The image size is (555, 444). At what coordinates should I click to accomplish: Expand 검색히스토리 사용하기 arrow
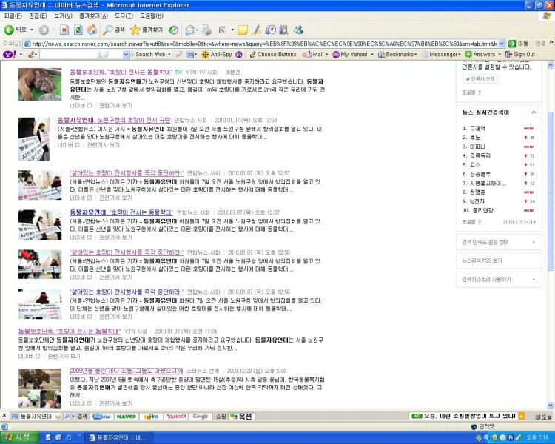tap(534, 280)
